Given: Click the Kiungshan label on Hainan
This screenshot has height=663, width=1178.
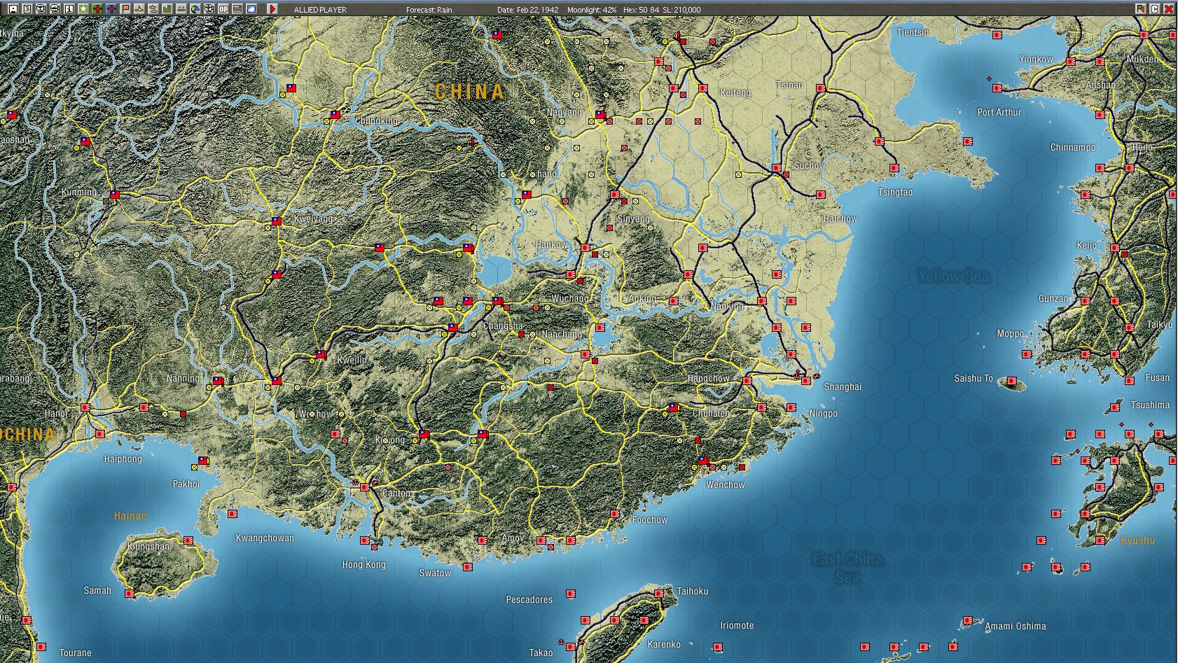Looking at the screenshot, I should pos(148,546).
